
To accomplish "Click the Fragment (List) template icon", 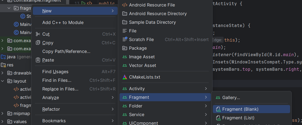I will (x=218, y=118).
